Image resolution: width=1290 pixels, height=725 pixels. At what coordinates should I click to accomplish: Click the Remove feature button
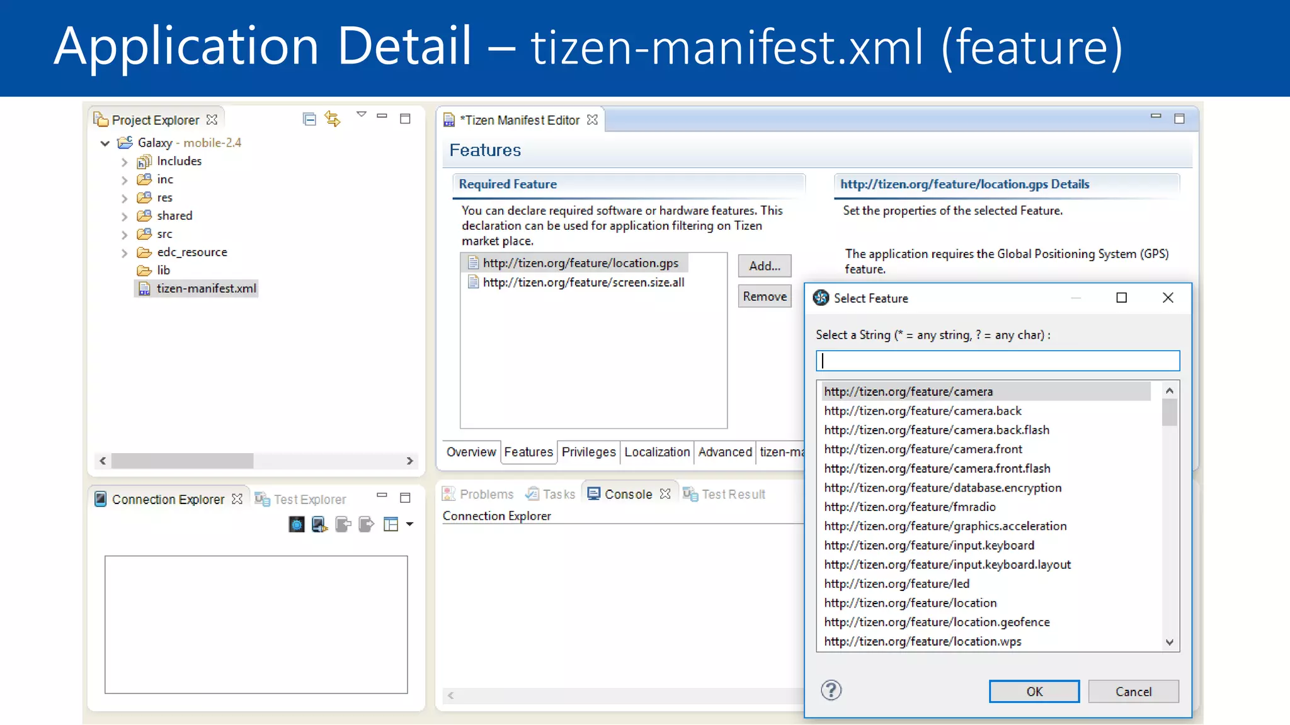pyautogui.click(x=765, y=296)
